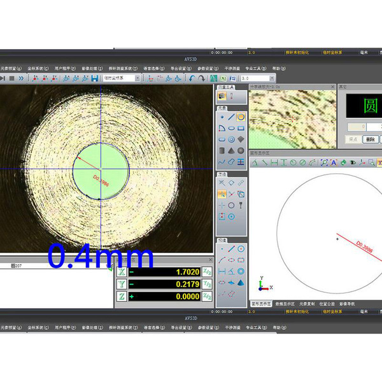
Task: Pick the rectangle element tool
Action: pyautogui.click(x=241, y=128)
